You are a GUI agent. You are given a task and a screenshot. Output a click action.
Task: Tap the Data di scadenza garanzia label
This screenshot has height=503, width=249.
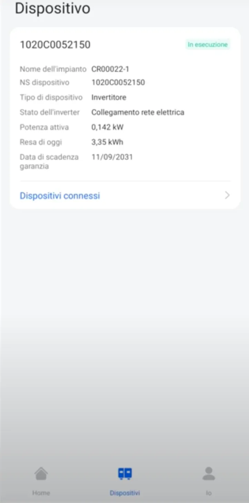coord(49,161)
